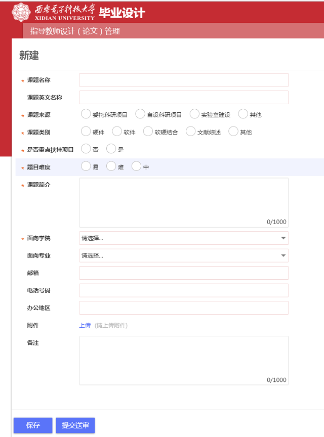The height and width of the screenshot is (437, 324).
Task: Open 指导教师设计(论文)管理 tab
Action: 75,31
